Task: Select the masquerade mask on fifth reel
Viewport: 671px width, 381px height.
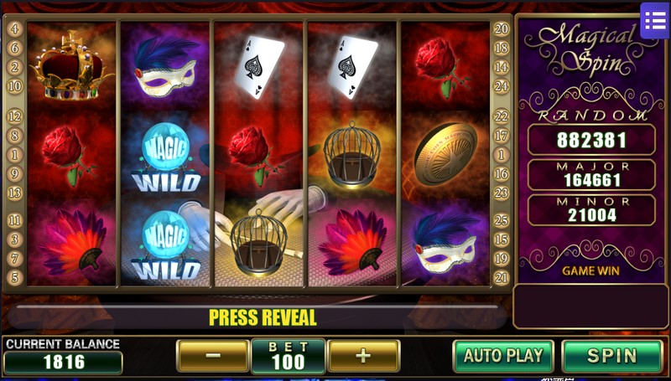Action: 445,245
